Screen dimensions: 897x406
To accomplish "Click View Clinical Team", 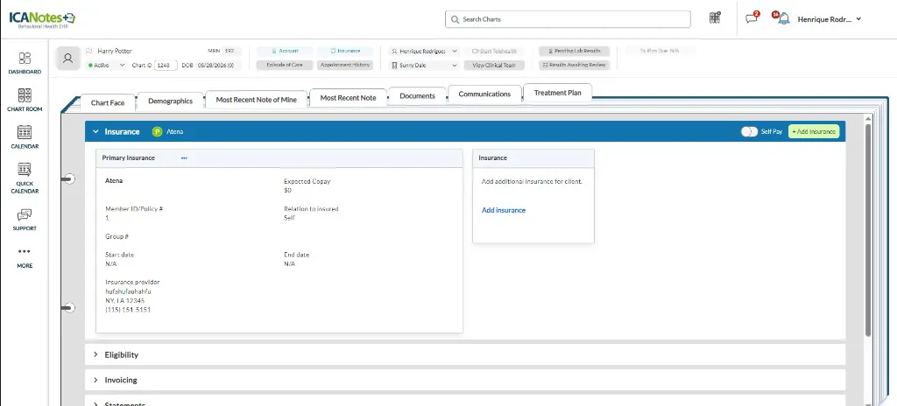I will click(494, 66).
